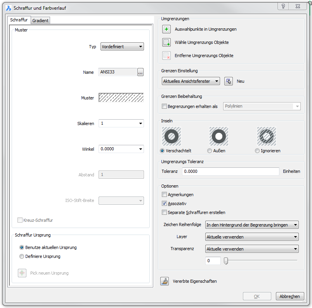Expand the Zeichen Reihenfolge dropdown
This screenshot has height=308, width=312.
point(251,225)
